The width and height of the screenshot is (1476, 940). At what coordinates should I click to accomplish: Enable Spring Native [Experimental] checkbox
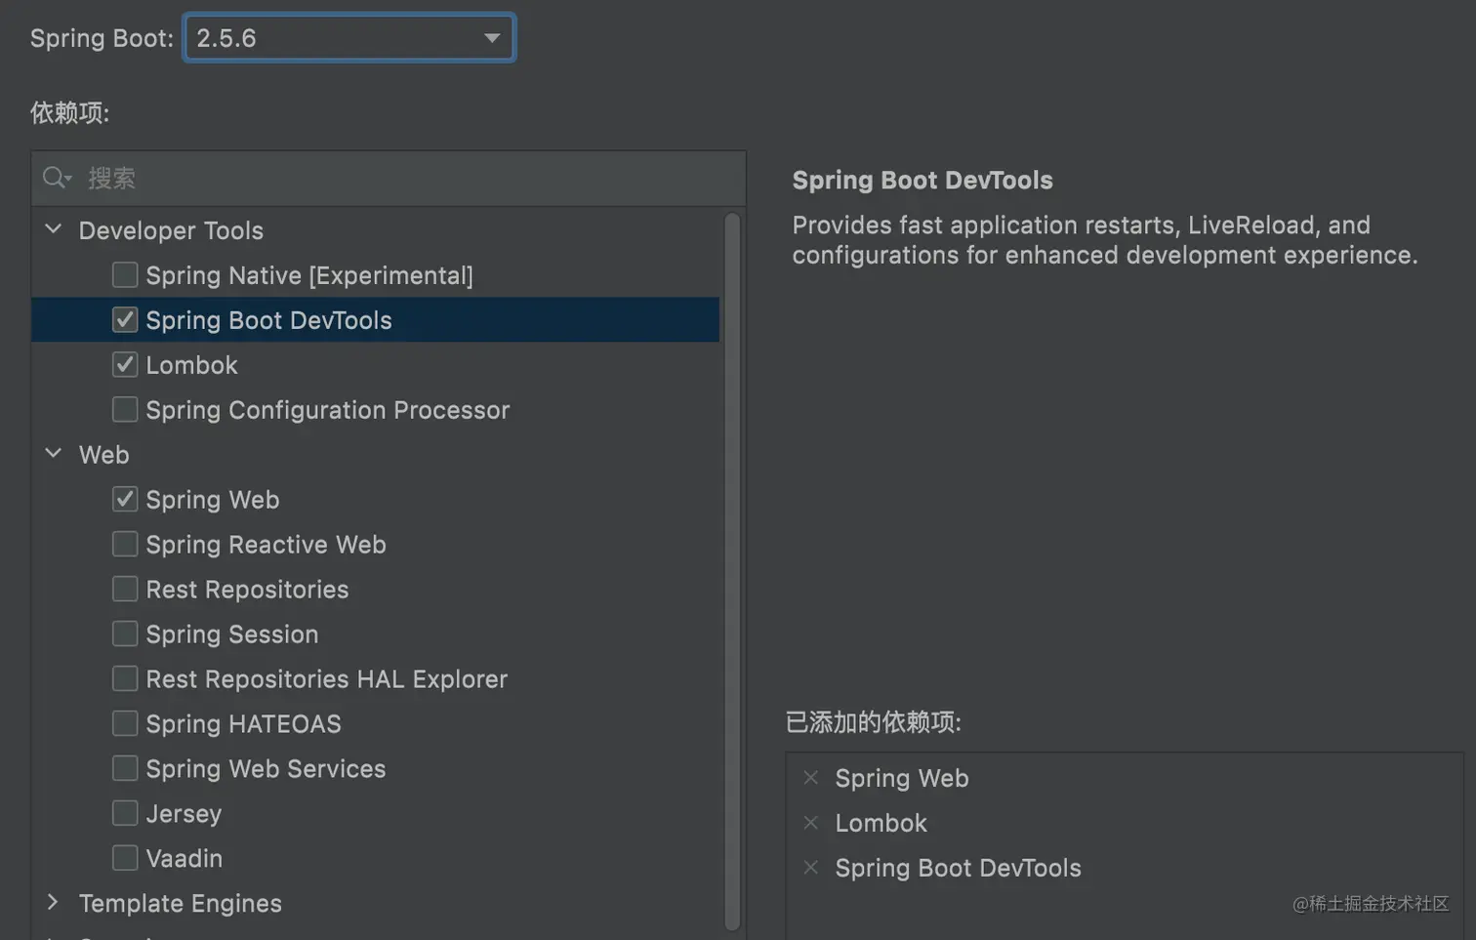click(x=125, y=275)
